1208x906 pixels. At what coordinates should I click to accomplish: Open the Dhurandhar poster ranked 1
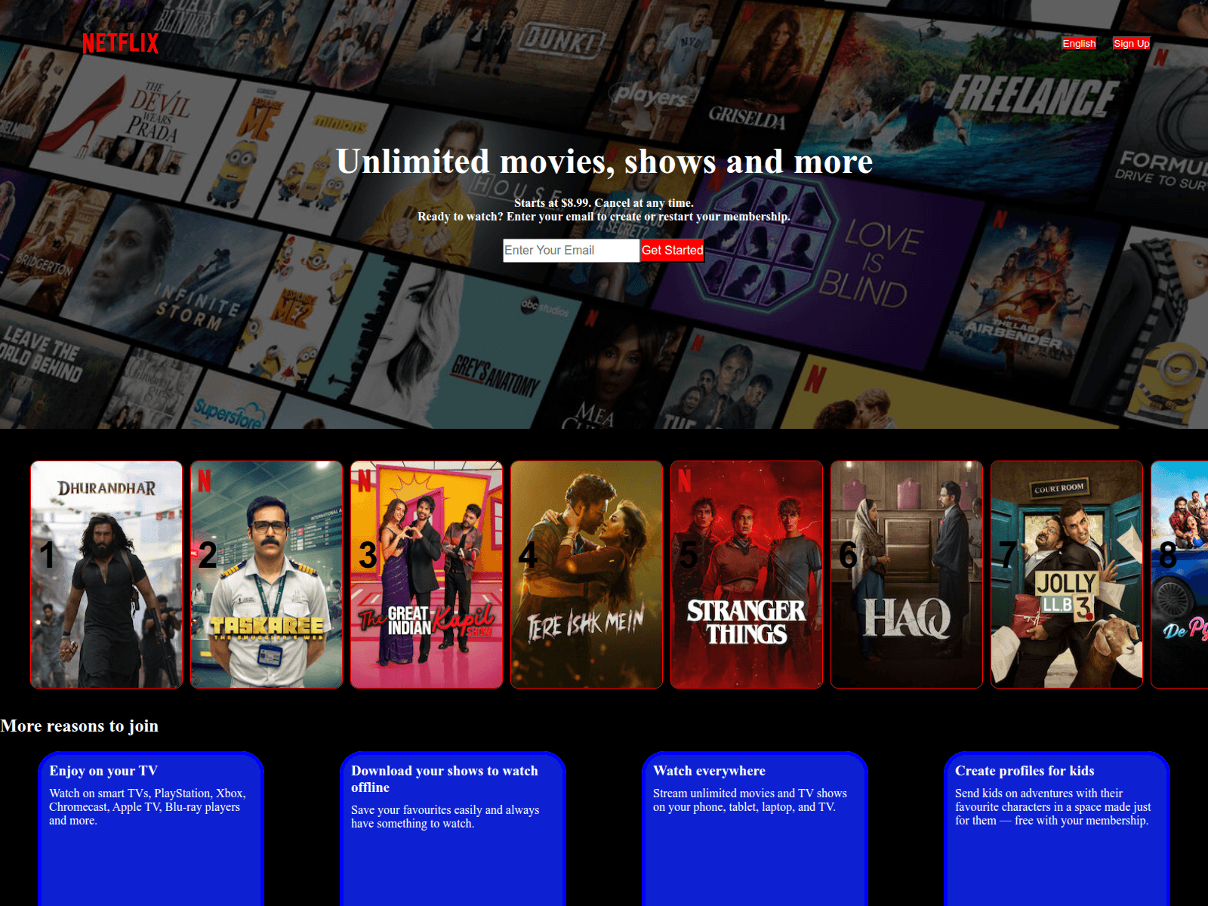pos(106,575)
